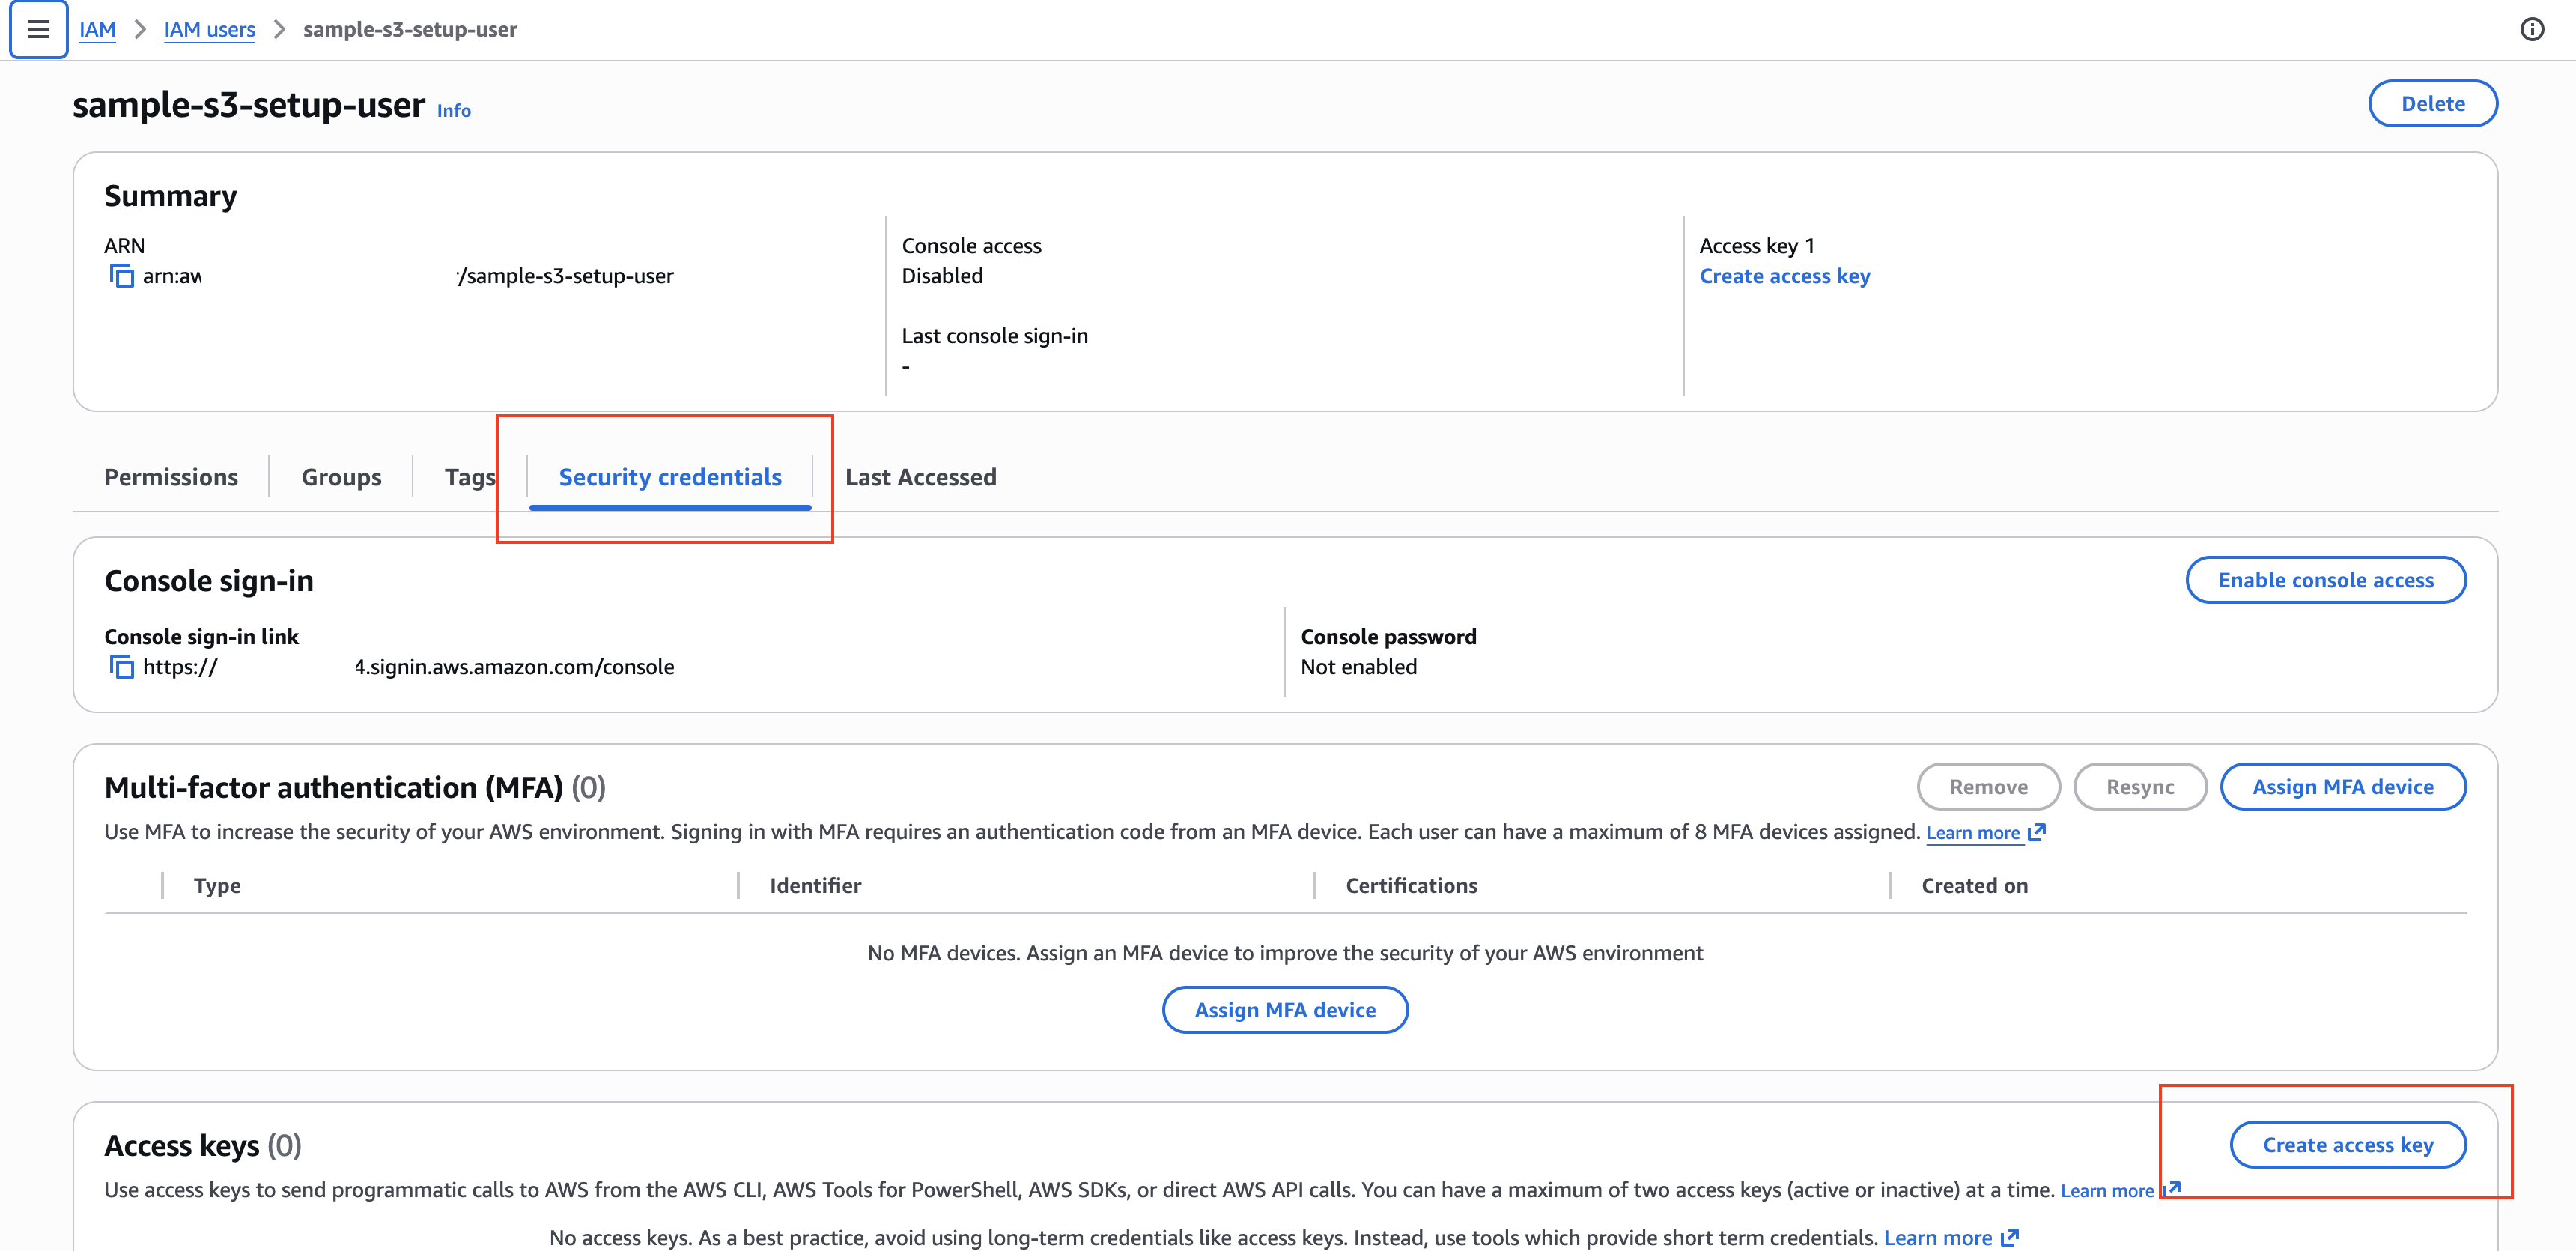The image size is (2576, 1251).
Task: Click Assign MFA device in header
Action: coord(2343,787)
